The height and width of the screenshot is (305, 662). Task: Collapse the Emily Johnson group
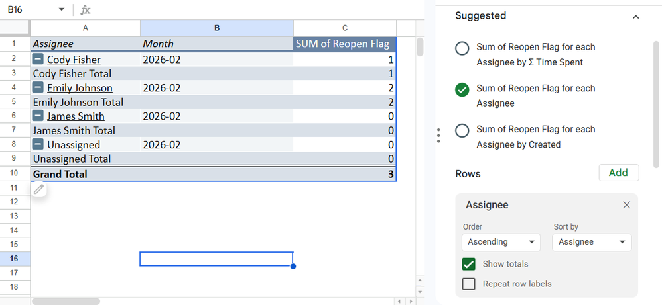click(x=38, y=88)
